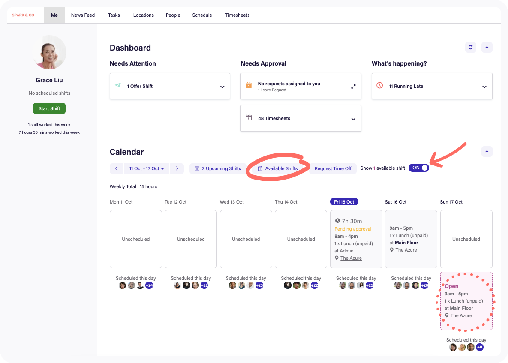
Task: Click the Tue 12 Oct Unscheduled cell
Action: tap(191, 239)
